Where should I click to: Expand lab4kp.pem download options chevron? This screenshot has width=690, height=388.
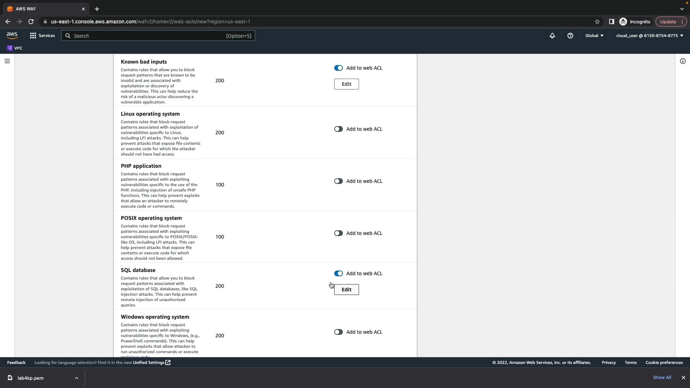[76, 378]
